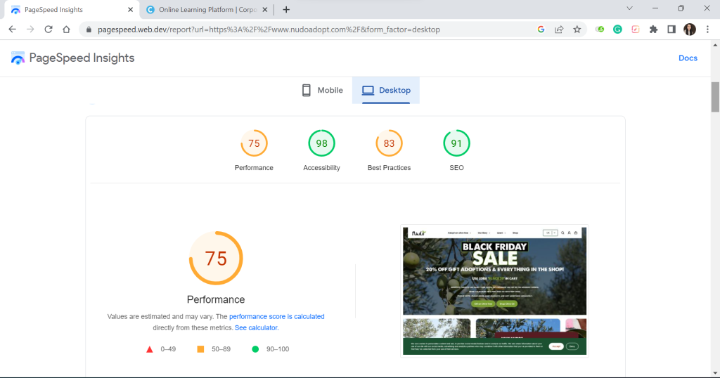The height and width of the screenshot is (378, 720).
Task: Close the Online Learning Platform tab
Action: click(x=264, y=10)
